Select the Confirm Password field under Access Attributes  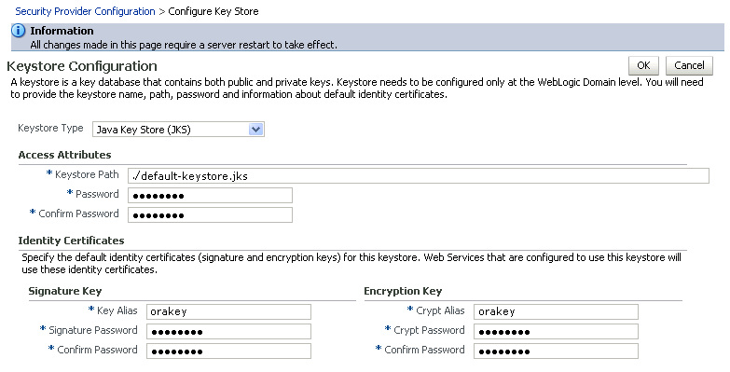pos(210,215)
